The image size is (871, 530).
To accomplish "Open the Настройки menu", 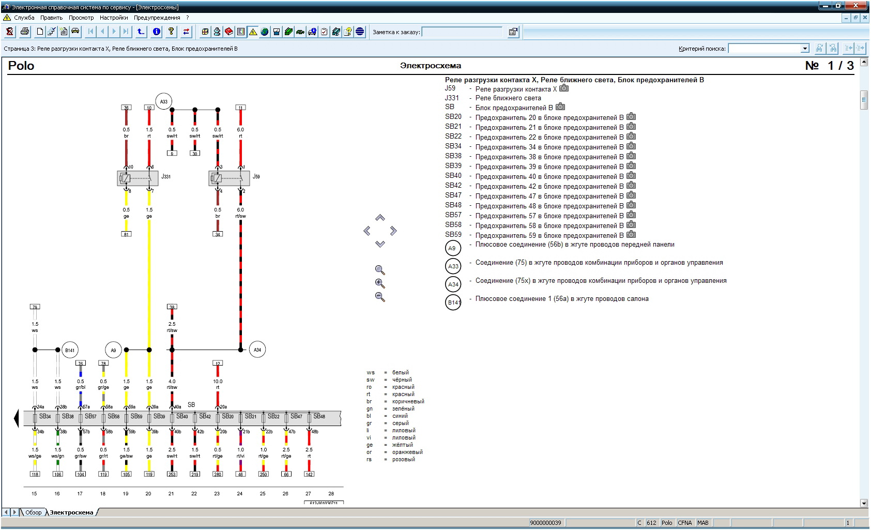I will (x=114, y=18).
